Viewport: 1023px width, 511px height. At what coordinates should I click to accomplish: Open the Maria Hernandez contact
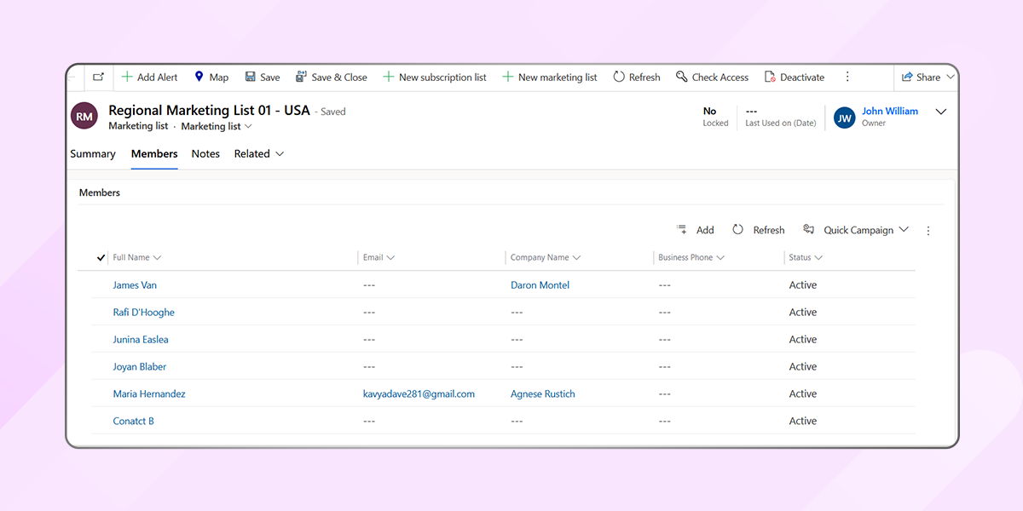point(149,394)
